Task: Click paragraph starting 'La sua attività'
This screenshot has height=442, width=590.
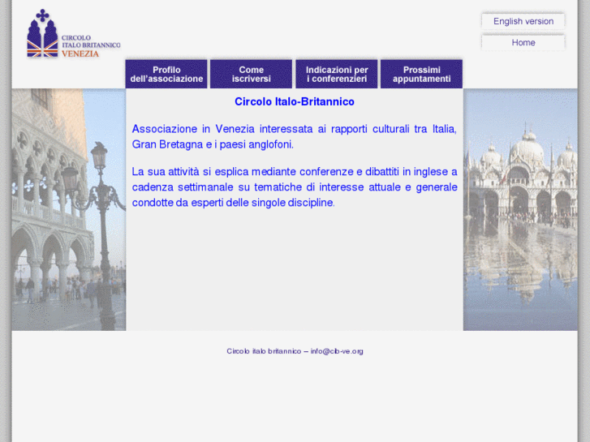Action: pos(295,187)
